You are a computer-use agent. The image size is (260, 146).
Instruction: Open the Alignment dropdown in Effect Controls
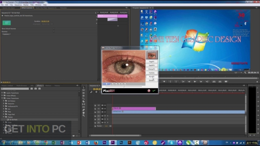tap(47, 24)
